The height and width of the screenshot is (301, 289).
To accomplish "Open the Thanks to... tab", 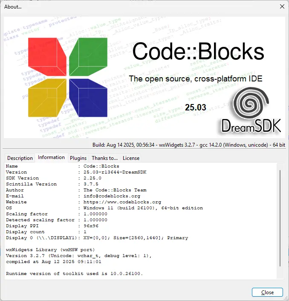I will [104, 158].
